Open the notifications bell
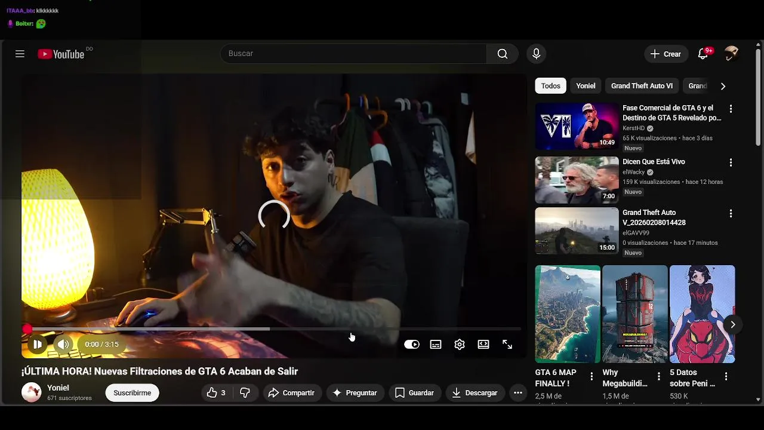The image size is (764, 430). pos(703,54)
